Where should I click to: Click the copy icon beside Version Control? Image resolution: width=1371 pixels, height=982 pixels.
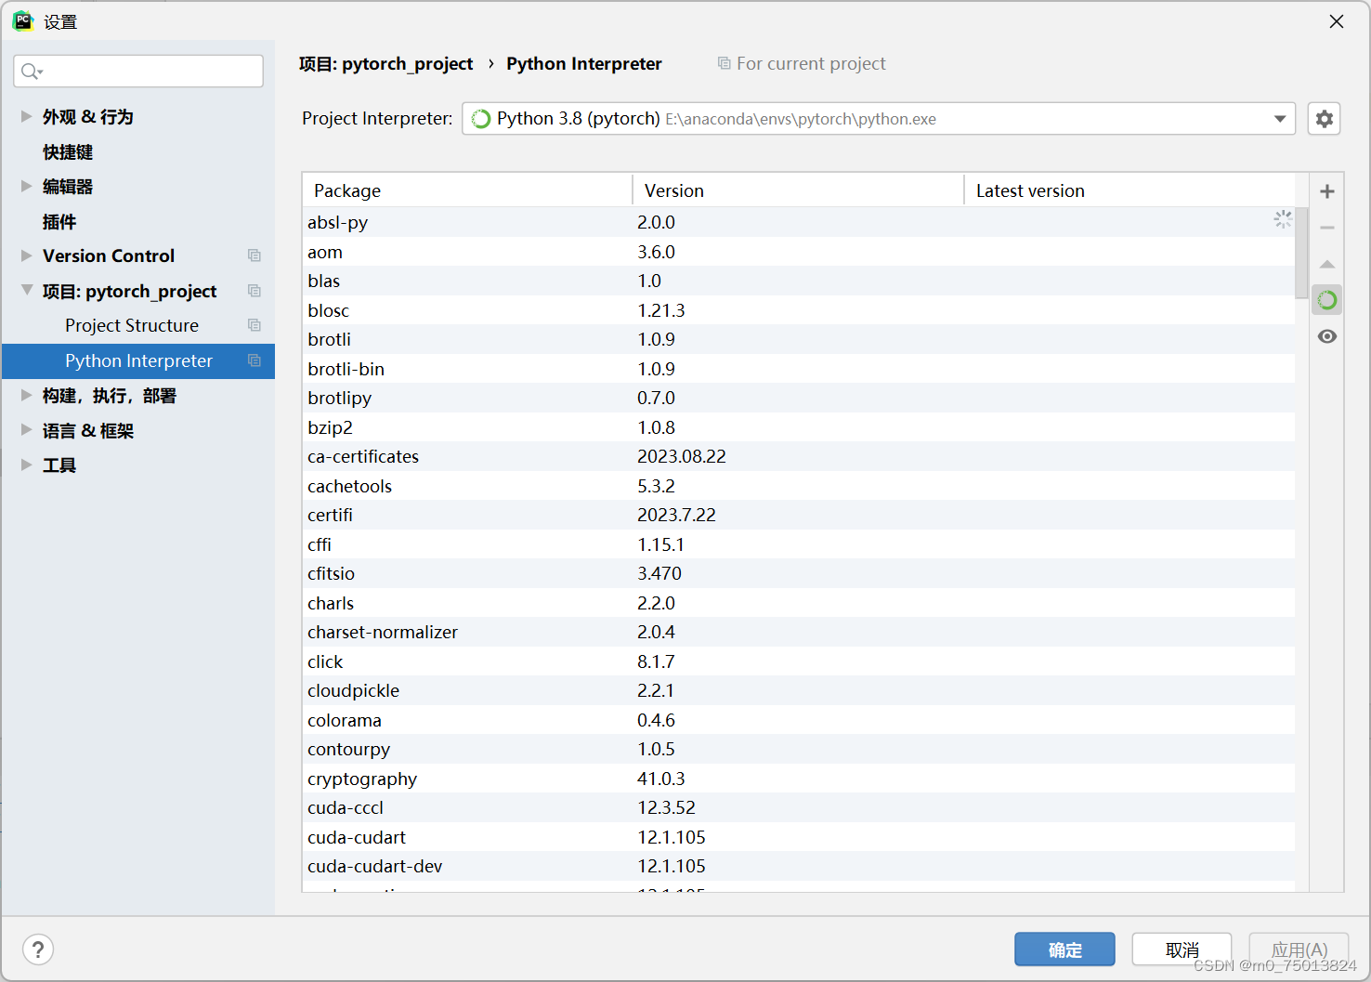click(254, 255)
